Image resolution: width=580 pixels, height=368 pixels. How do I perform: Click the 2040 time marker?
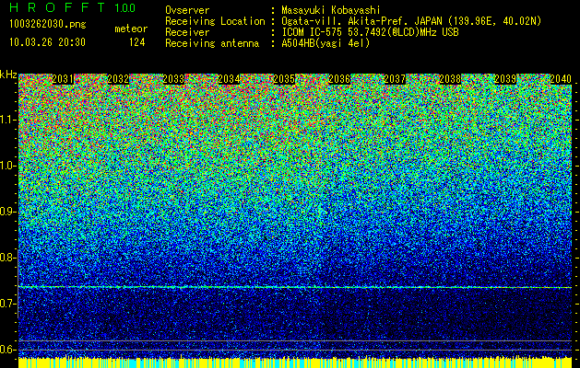(561, 79)
